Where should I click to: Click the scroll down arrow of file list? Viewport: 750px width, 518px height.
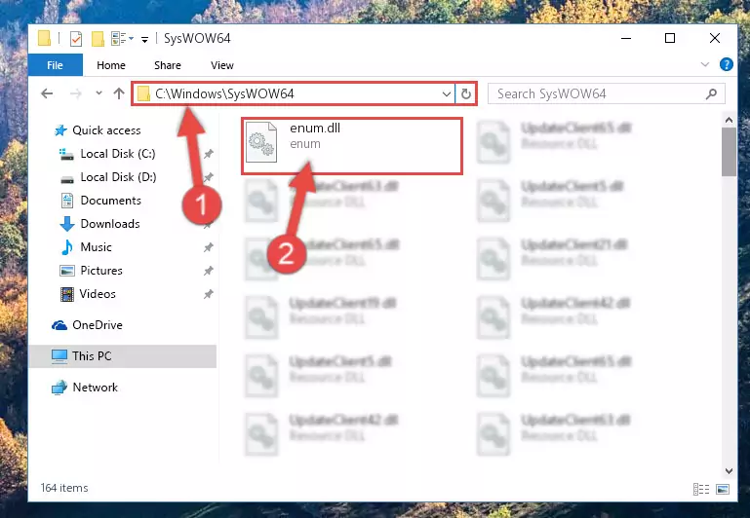[729, 470]
